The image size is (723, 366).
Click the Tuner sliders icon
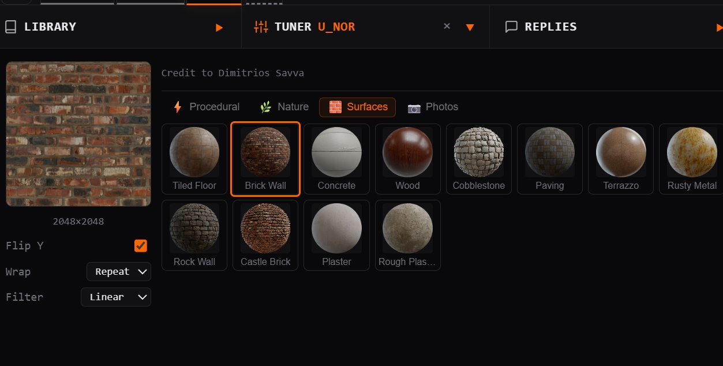pos(261,27)
